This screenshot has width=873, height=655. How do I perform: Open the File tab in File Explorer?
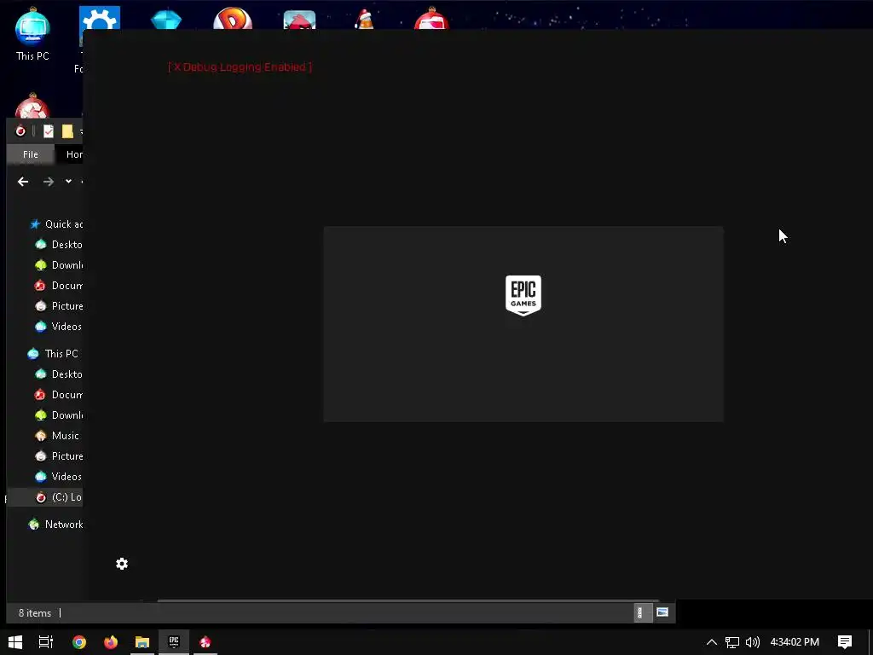[x=31, y=154]
